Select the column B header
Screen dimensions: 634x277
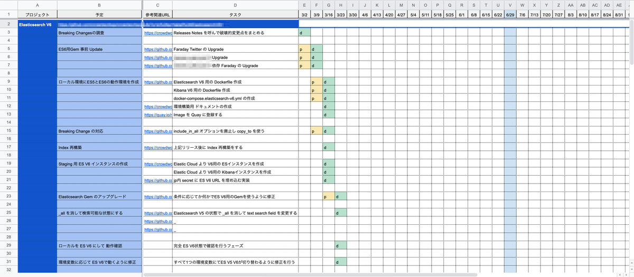99,5
